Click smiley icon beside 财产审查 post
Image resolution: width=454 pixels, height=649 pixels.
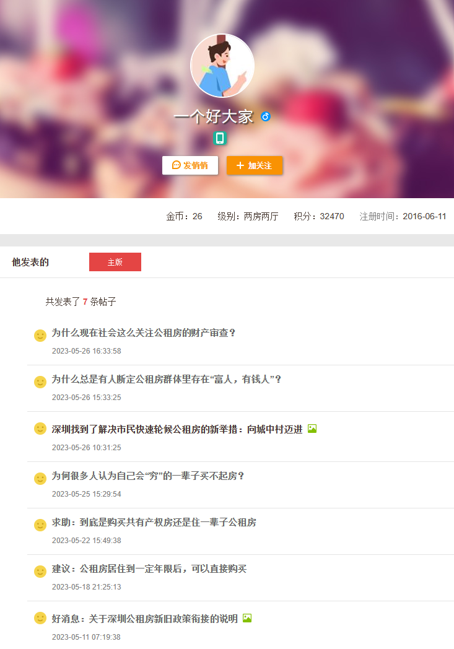point(40,336)
